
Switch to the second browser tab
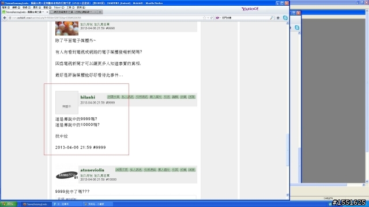tap(73, 11)
